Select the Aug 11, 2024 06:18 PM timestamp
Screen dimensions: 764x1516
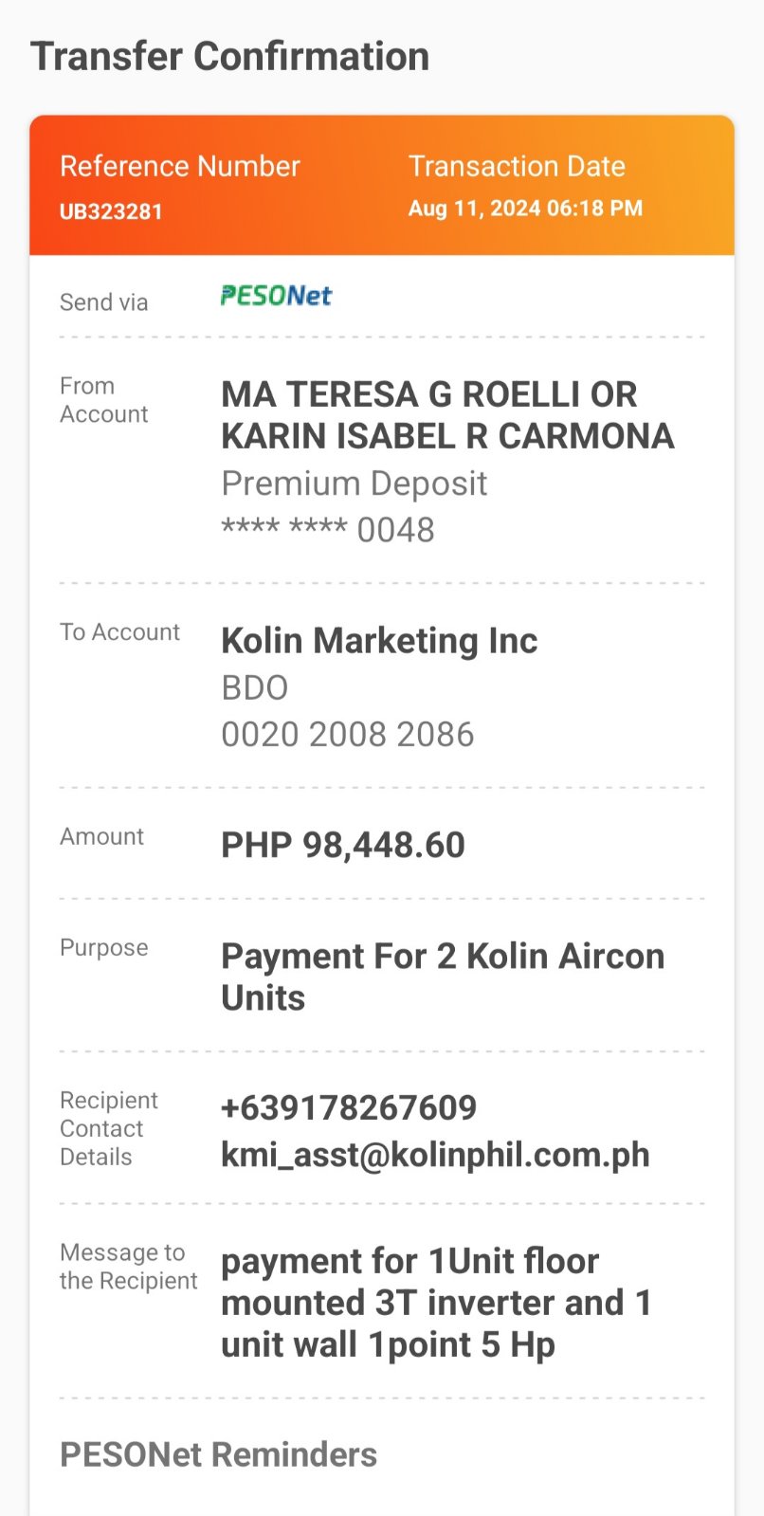525,209
